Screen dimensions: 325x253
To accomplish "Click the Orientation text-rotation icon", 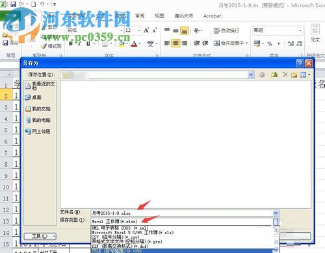I will [x=197, y=30].
